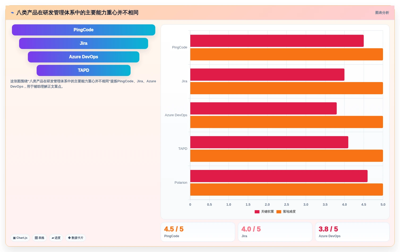The height and width of the screenshot is (252, 400).
Task: Select the PingCode funnel bar
Action: [84, 30]
